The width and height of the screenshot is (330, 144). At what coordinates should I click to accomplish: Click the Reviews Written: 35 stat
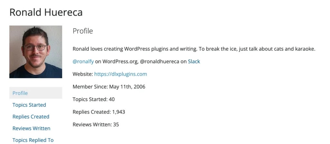click(96, 124)
